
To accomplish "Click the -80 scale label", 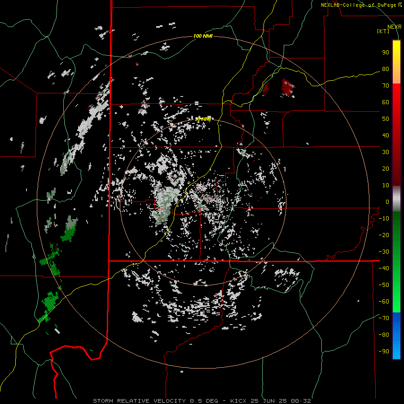I will [384, 335].
